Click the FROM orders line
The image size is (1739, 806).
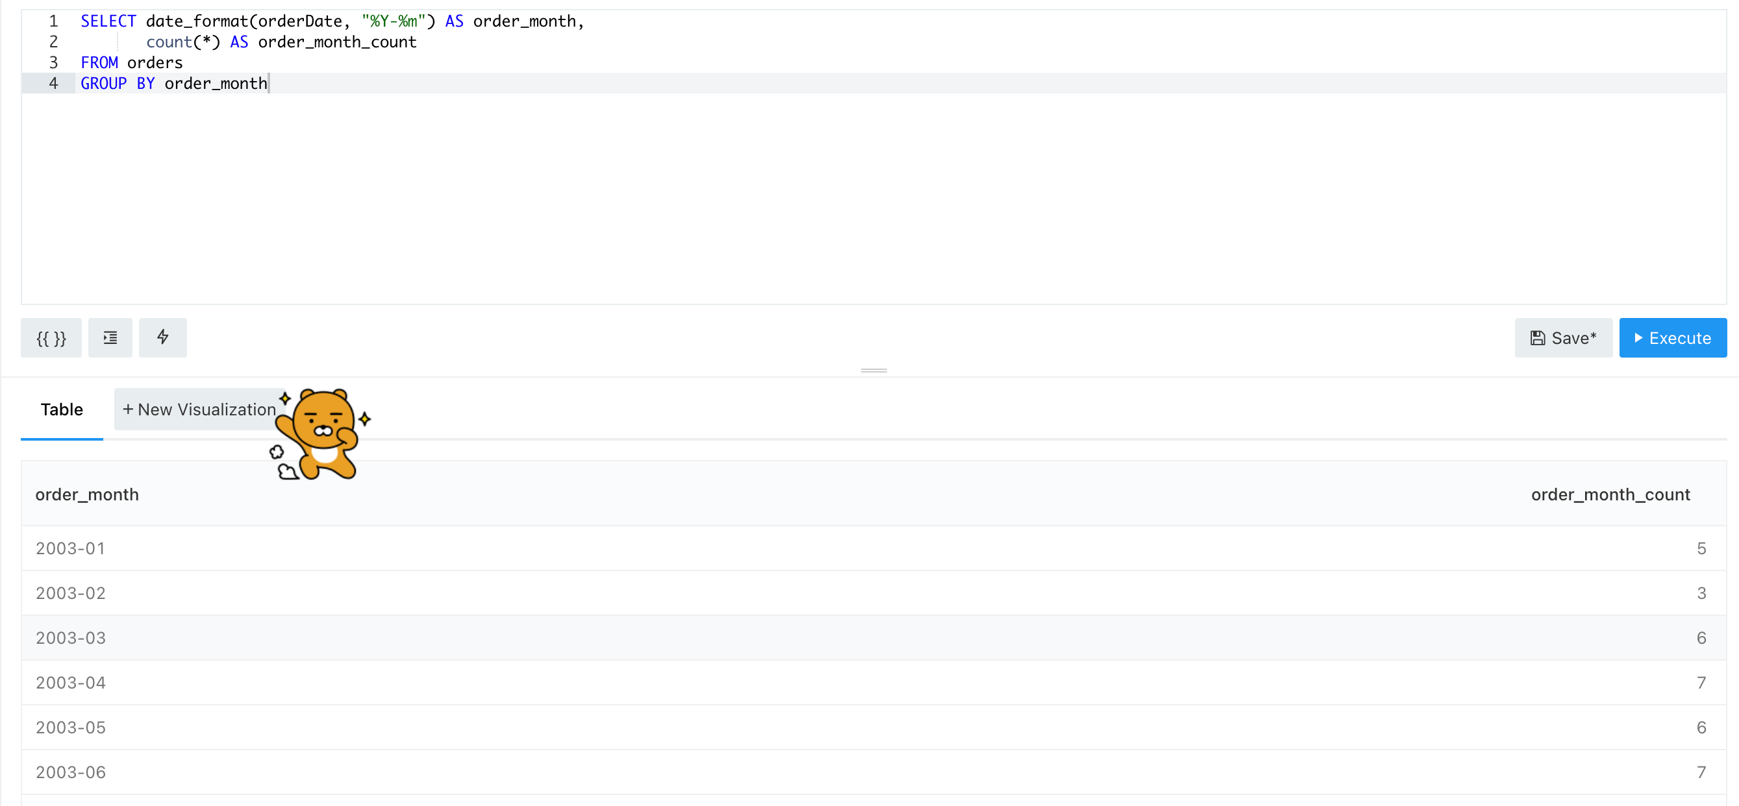tap(132, 63)
